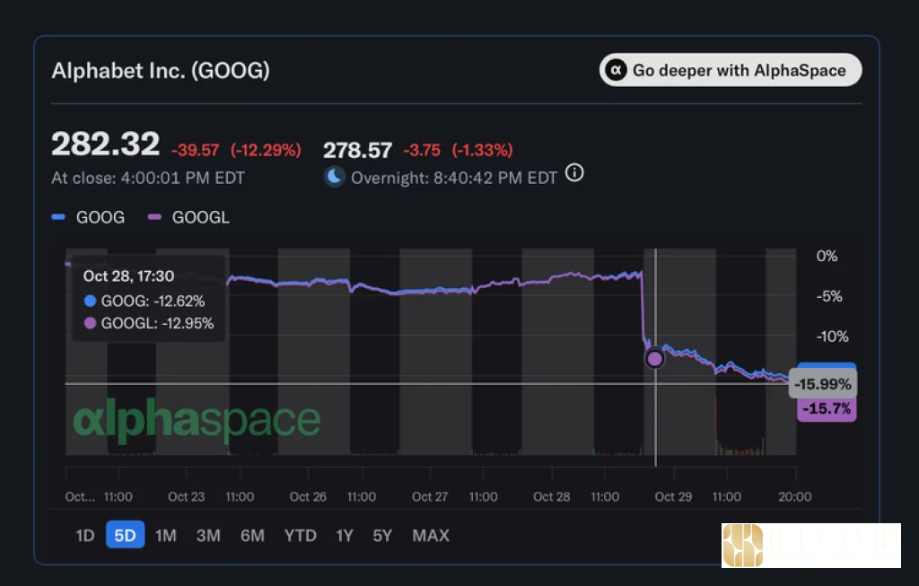Image resolution: width=919 pixels, height=586 pixels.
Task: Click GOOGL: -12.95% tooltip row
Action: click(x=149, y=323)
